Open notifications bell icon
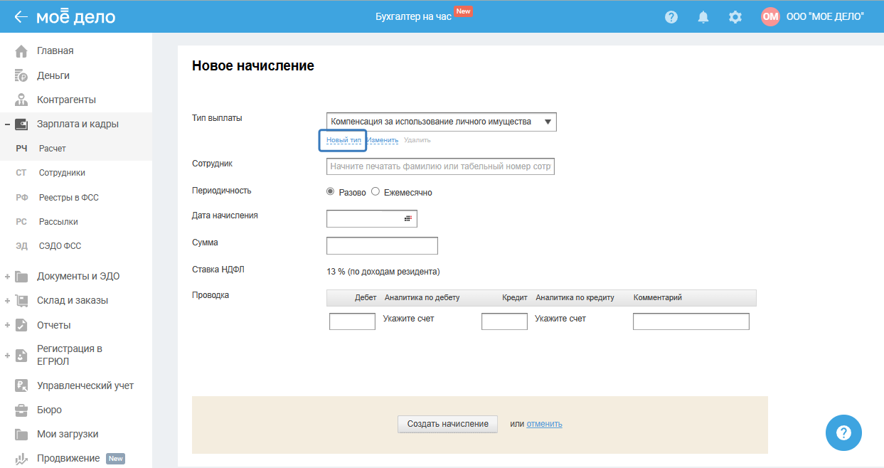 (703, 17)
